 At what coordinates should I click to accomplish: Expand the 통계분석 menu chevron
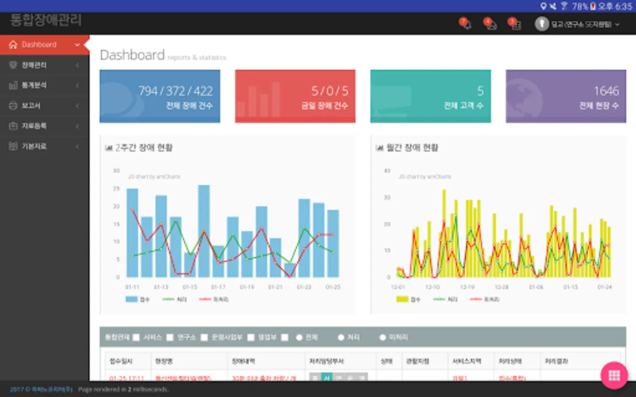pos(77,85)
